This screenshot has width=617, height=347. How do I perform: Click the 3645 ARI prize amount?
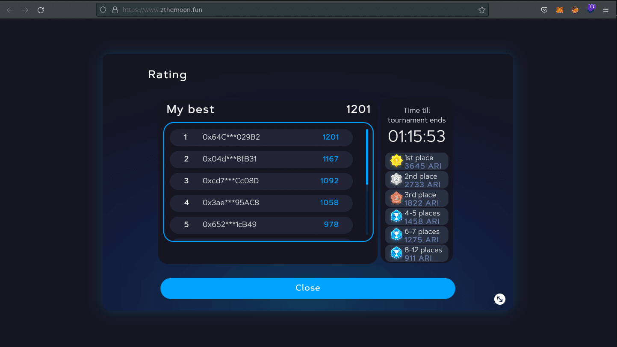423,166
